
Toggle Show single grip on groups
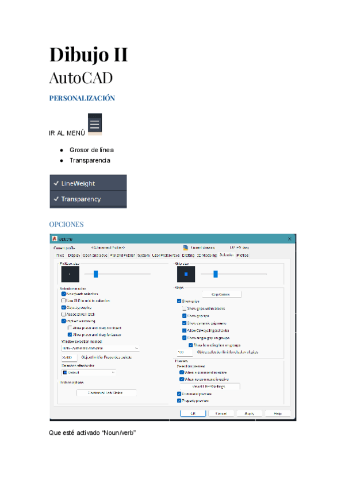click(184, 338)
